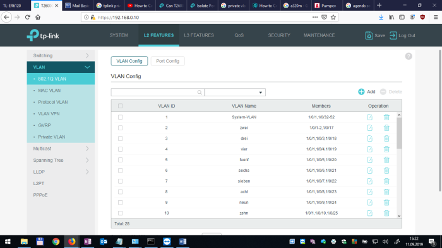The width and height of the screenshot is (442, 248).
Task: Check the box for VLAN drei
Action: click(x=121, y=138)
